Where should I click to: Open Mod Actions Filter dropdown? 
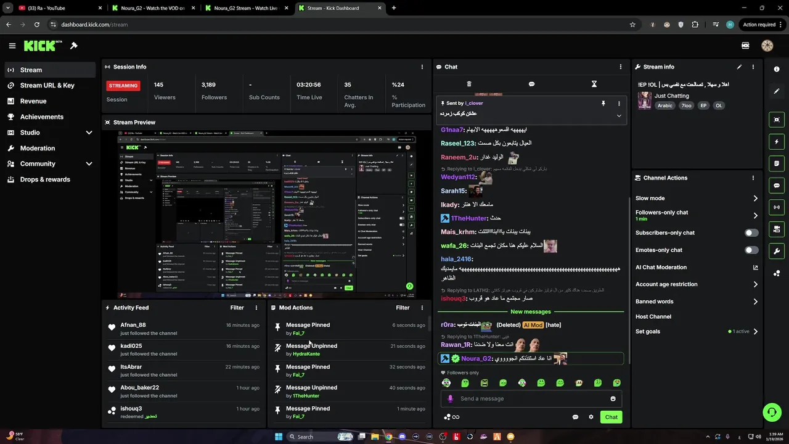click(x=403, y=307)
